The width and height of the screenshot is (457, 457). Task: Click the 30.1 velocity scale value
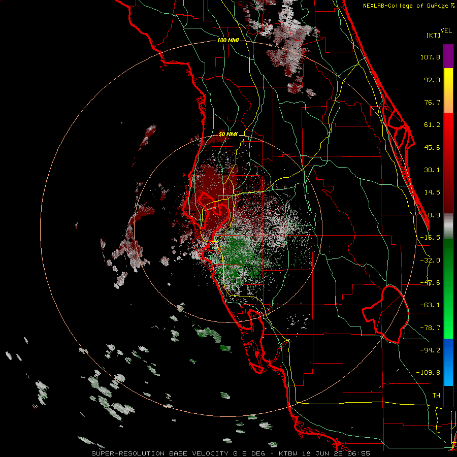pyautogui.click(x=432, y=170)
